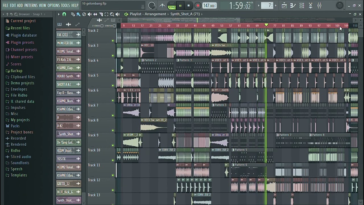
Task: Open the PATTERNS menu
Action: pos(31,5)
